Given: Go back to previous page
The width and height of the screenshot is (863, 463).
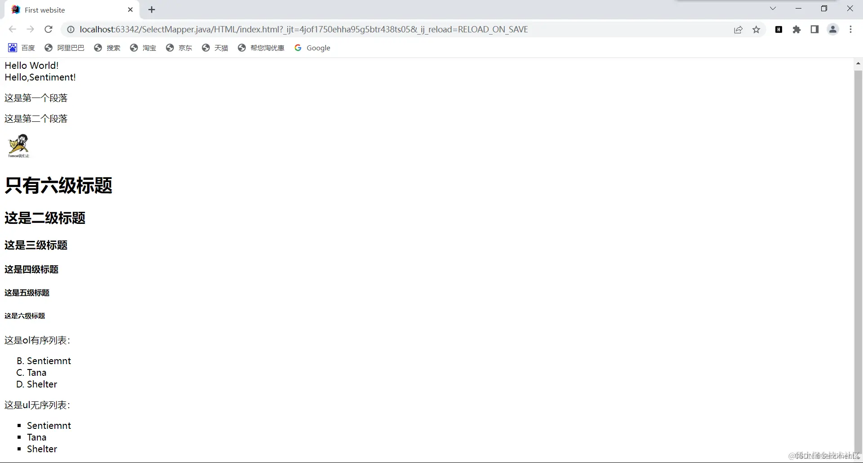Looking at the screenshot, I should [x=12, y=29].
